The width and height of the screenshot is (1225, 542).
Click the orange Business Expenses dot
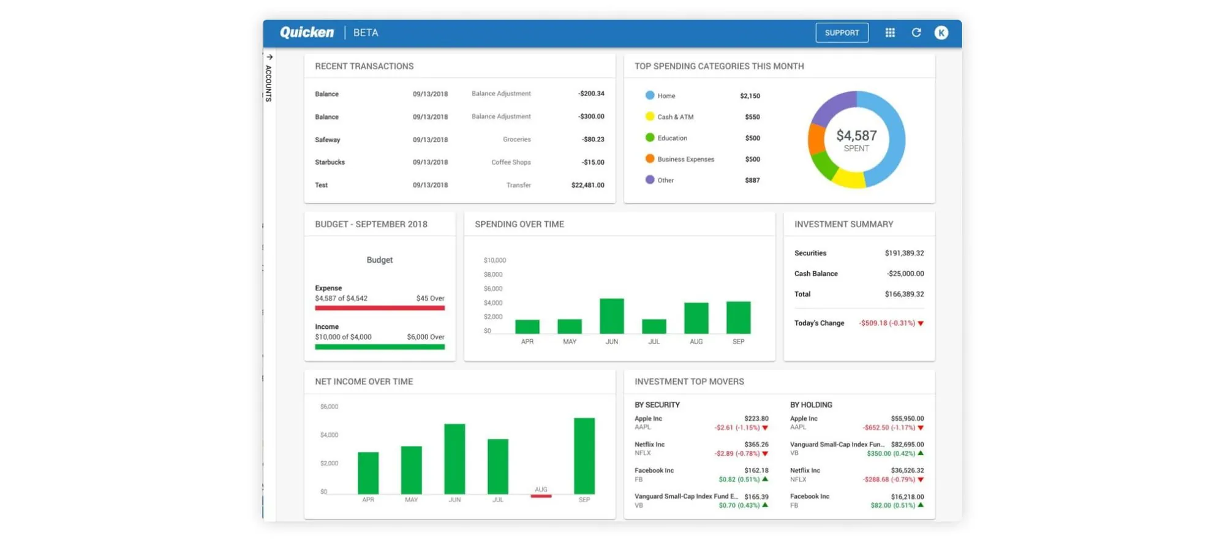(649, 159)
